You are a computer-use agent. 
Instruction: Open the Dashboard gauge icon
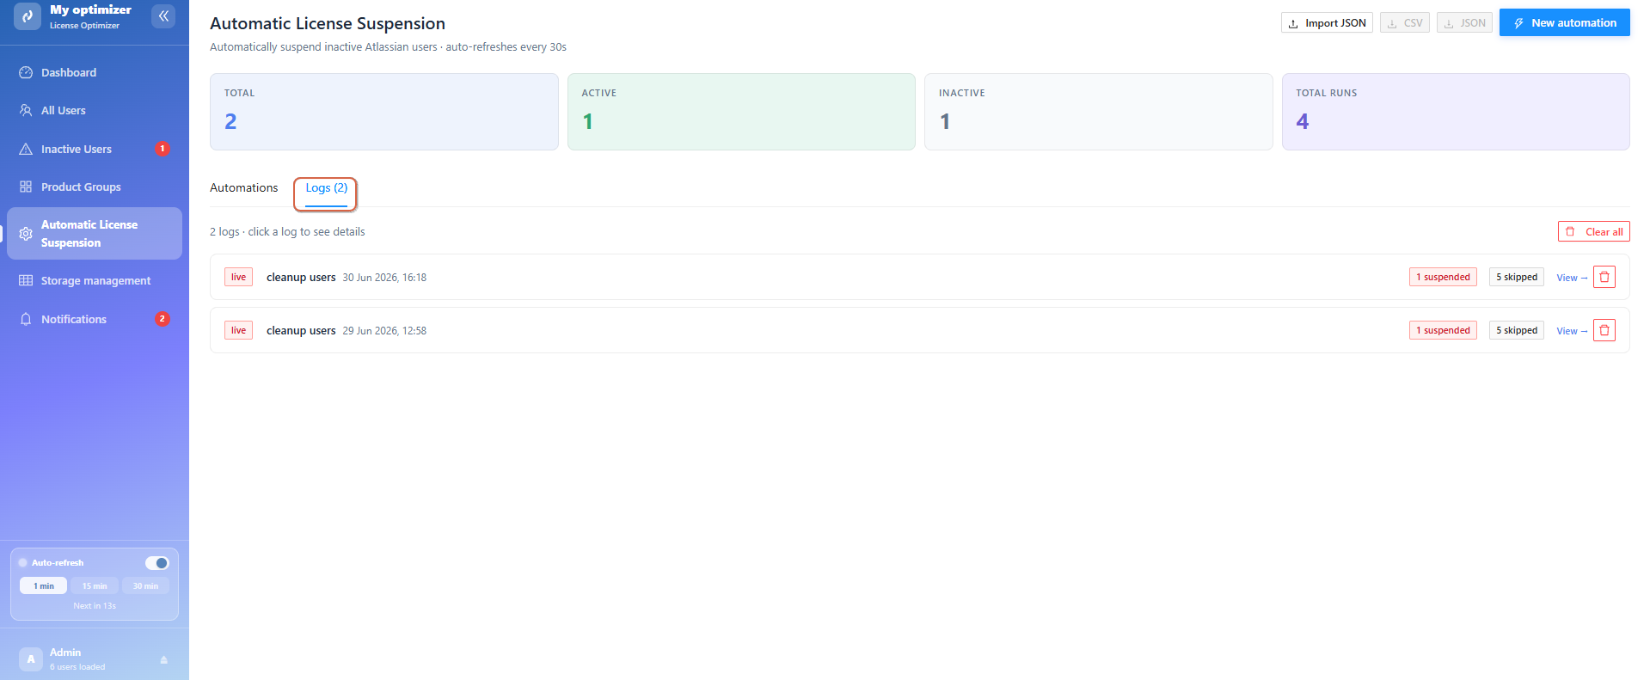(x=26, y=72)
